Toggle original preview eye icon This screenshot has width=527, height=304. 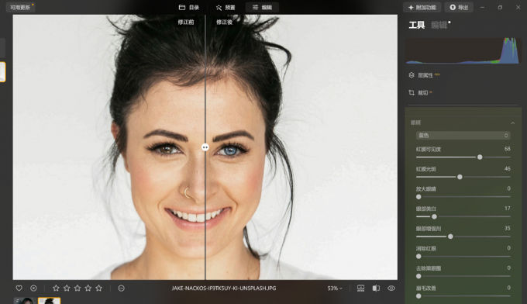[x=391, y=288]
